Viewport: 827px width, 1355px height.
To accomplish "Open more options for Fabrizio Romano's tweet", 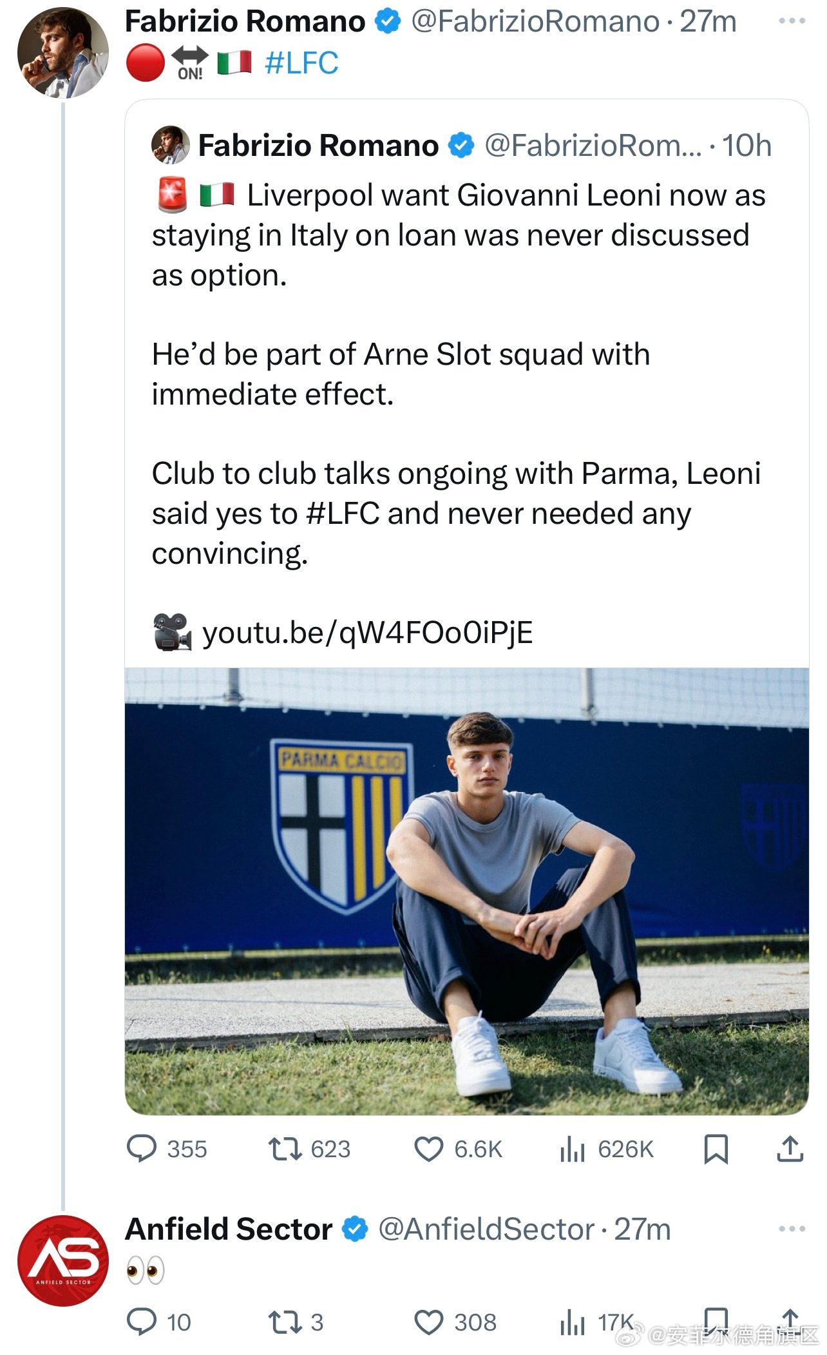I will 792,21.
